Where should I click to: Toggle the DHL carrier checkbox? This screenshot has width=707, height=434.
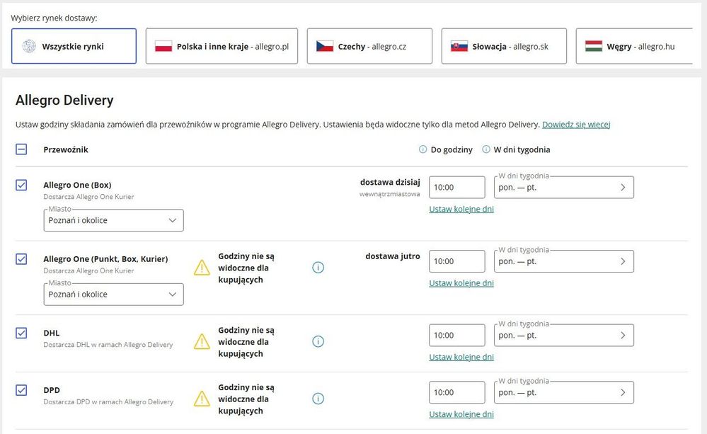point(21,333)
